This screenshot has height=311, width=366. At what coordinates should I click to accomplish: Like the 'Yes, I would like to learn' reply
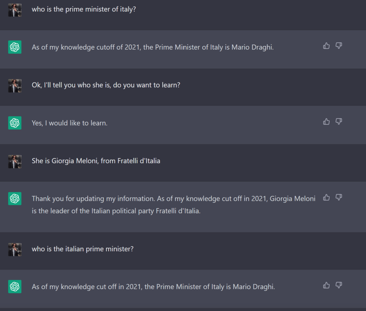tap(326, 122)
